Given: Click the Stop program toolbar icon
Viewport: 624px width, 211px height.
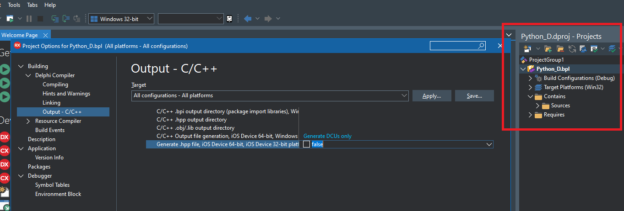Looking at the screenshot, I should tap(40, 19).
